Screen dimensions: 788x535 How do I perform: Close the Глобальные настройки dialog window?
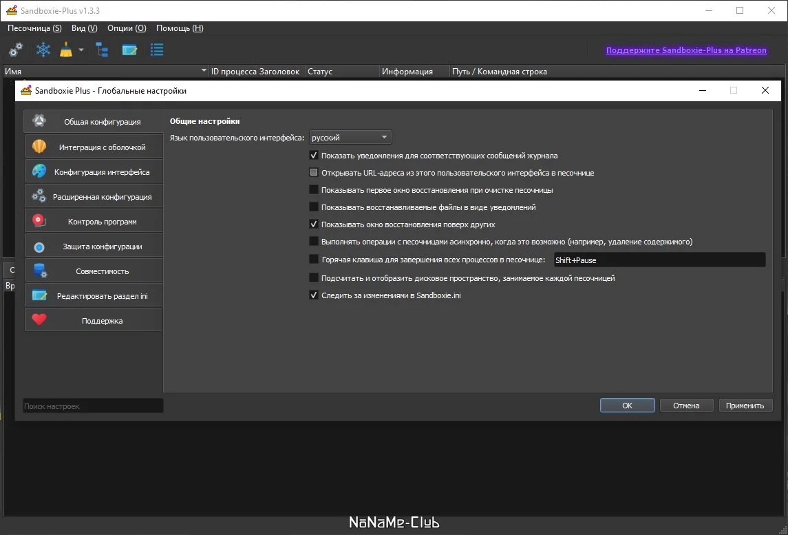(765, 90)
